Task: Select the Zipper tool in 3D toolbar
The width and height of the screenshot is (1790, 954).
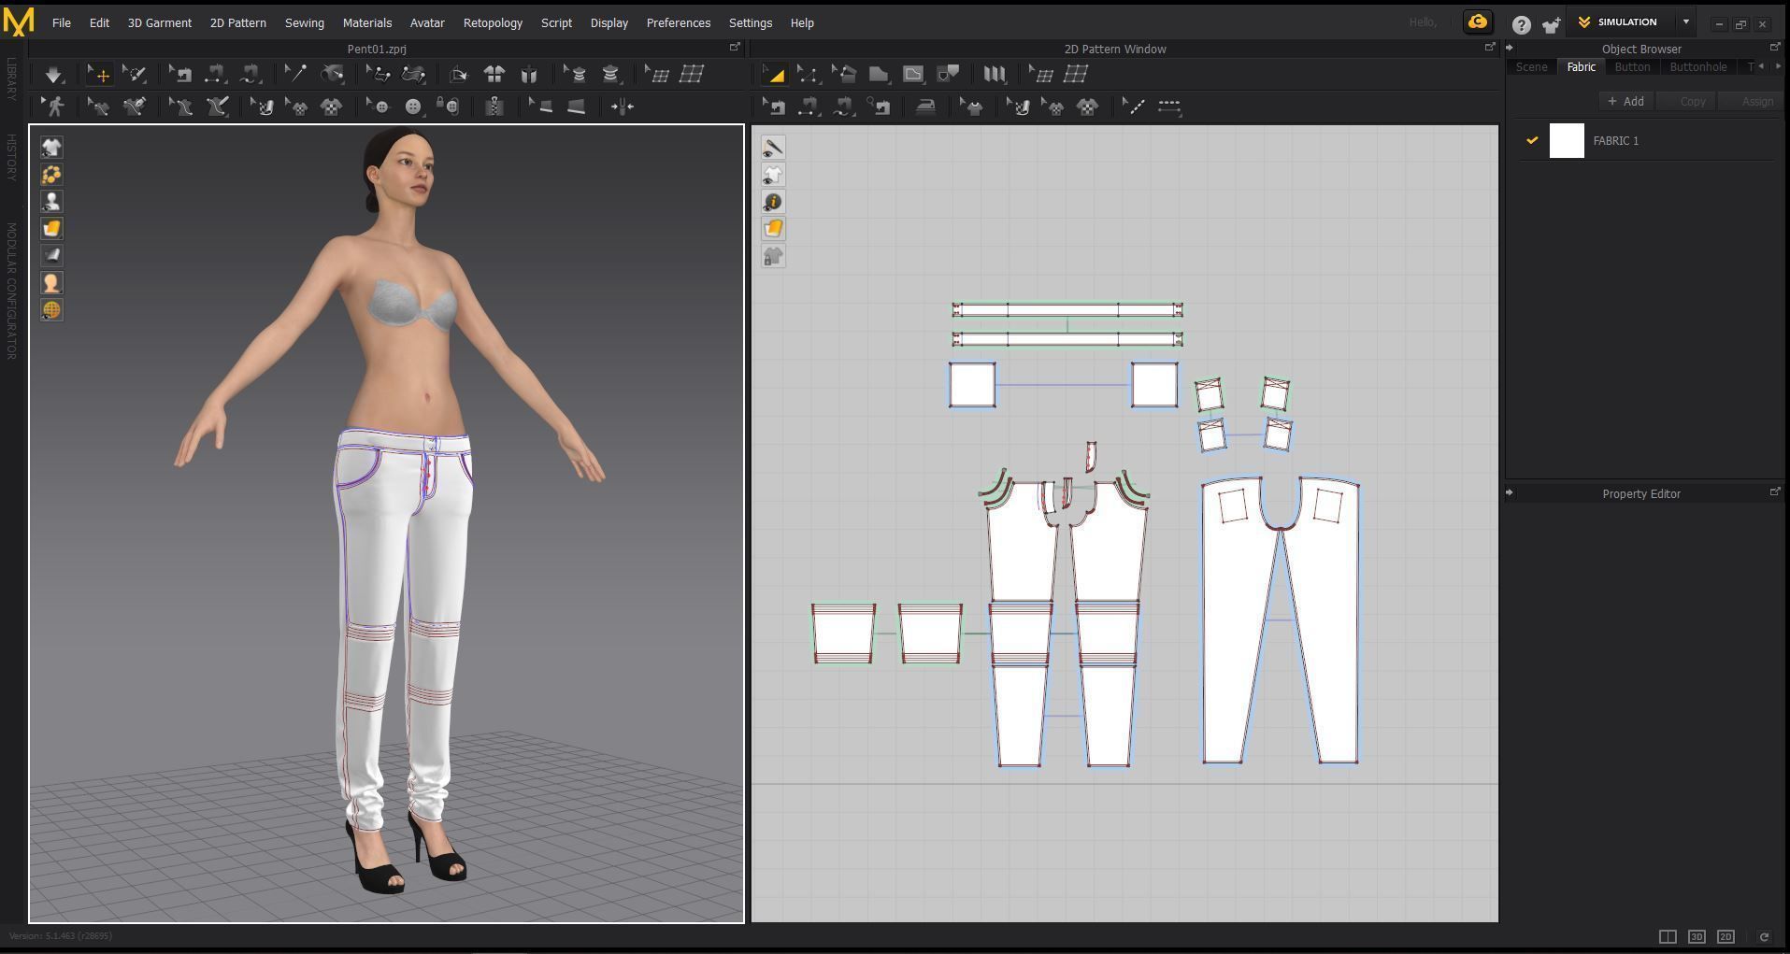Action: (x=494, y=107)
